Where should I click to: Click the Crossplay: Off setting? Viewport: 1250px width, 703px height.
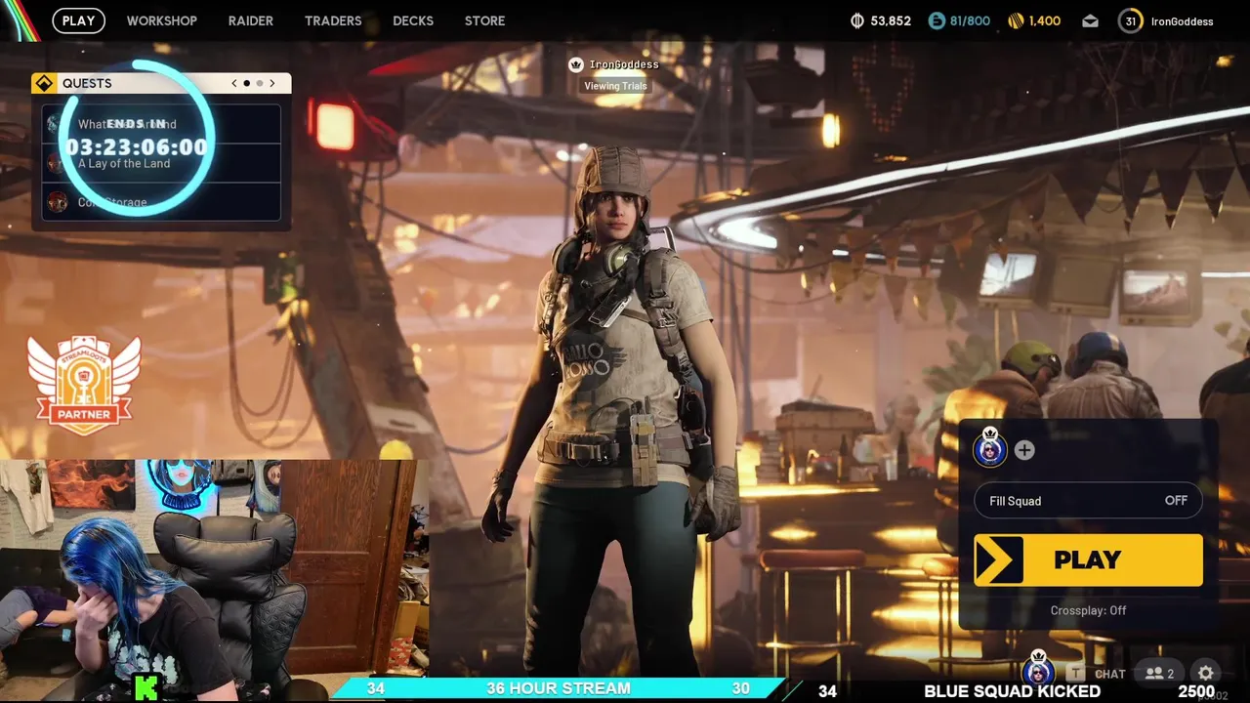(x=1088, y=610)
